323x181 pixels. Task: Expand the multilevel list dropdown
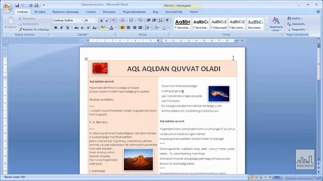click(143, 20)
